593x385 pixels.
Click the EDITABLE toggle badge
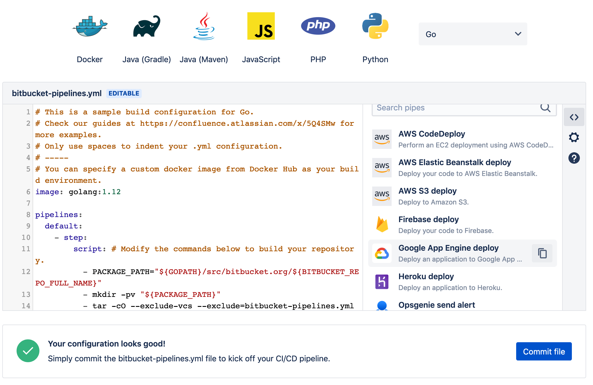click(124, 94)
